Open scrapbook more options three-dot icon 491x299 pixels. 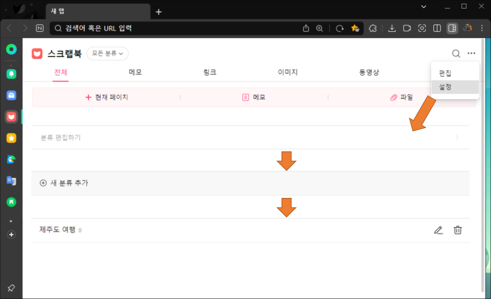click(471, 53)
